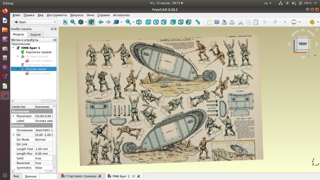Image resolution: width=320 pixels, height=180 pixels.
Task: Click the Fit all view icon
Action: [65, 22]
